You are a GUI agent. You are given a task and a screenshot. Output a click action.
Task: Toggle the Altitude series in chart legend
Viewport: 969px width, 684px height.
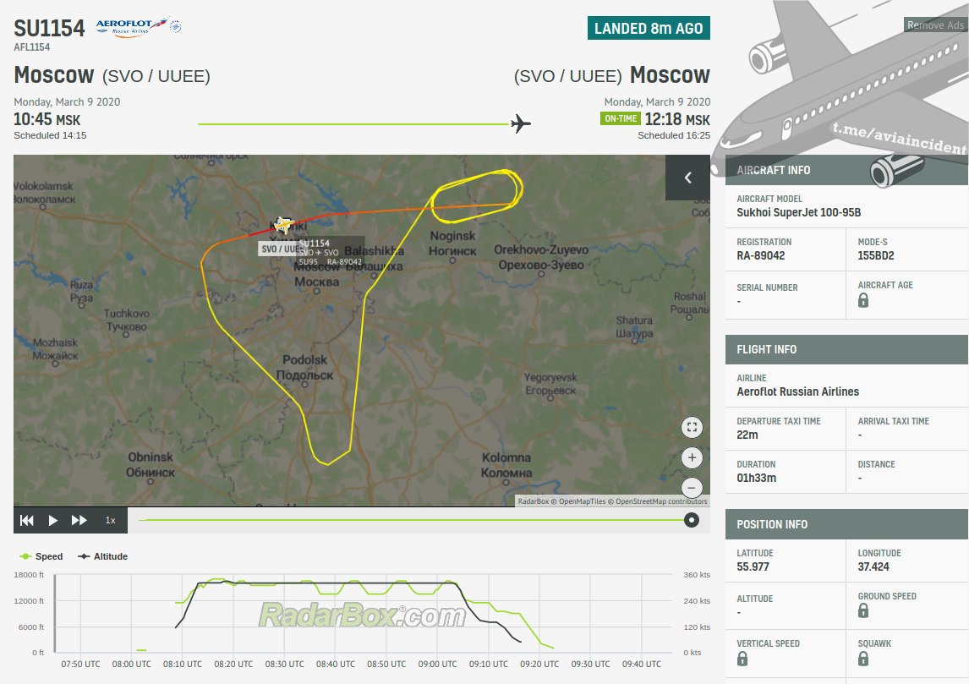click(102, 556)
